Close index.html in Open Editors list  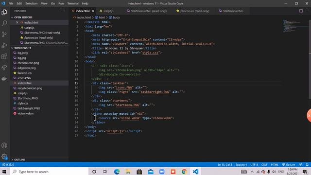pos(17,22)
